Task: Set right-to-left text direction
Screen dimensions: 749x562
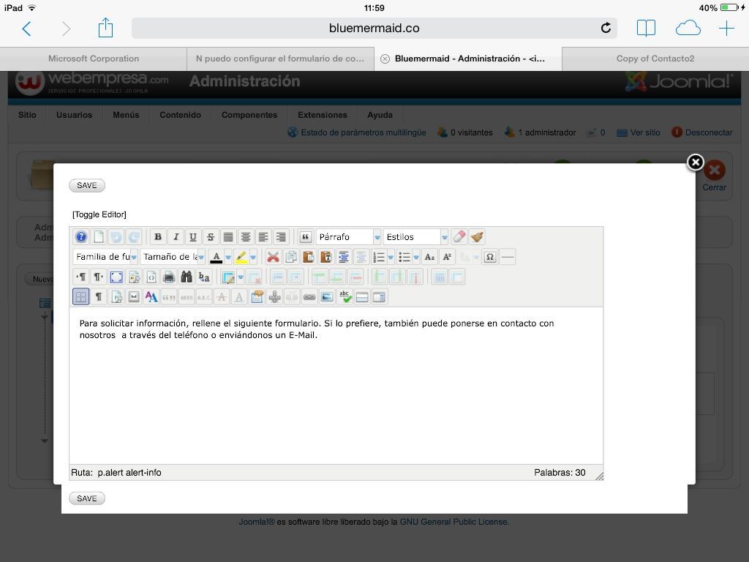Action: 99,277
